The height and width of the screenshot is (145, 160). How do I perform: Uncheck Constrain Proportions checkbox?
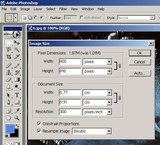(39, 124)
